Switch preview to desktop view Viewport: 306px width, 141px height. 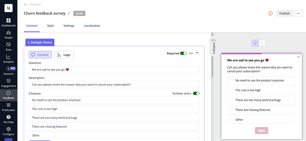tap(255, 43)
